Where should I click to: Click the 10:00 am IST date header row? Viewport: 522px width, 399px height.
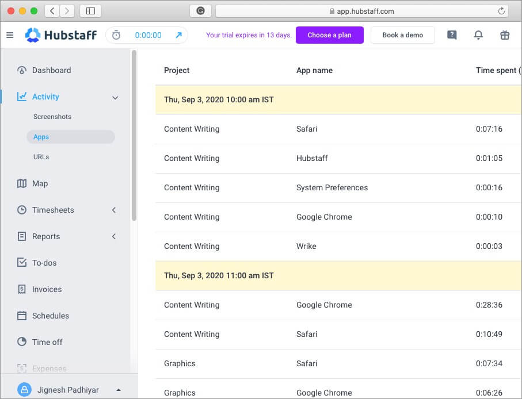coord(338,100)
